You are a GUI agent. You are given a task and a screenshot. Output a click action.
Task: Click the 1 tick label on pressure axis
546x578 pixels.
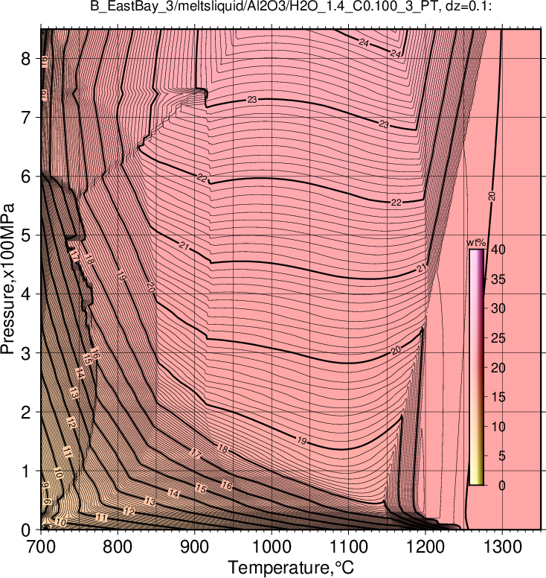26,471
